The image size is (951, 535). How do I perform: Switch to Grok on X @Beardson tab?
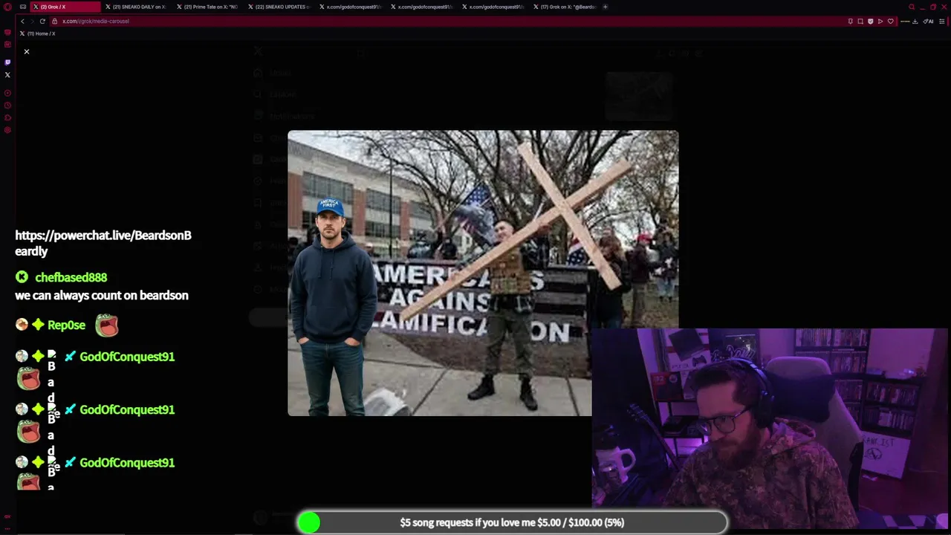click(x=565, y=7)
